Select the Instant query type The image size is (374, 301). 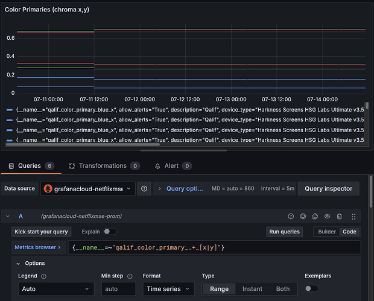pos(252,289)
